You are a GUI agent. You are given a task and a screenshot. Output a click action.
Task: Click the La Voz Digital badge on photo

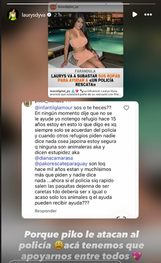click(118, 15)
